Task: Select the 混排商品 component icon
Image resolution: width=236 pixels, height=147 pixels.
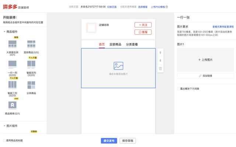Action: 31,44
